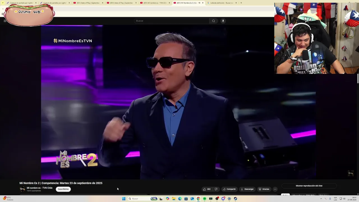Open Spotify from taskbar
This screenshot has width=359, height=202.
204,199
